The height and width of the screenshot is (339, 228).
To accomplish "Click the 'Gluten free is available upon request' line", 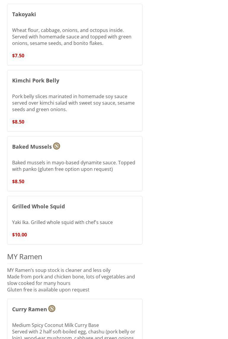I will (48, 290).
